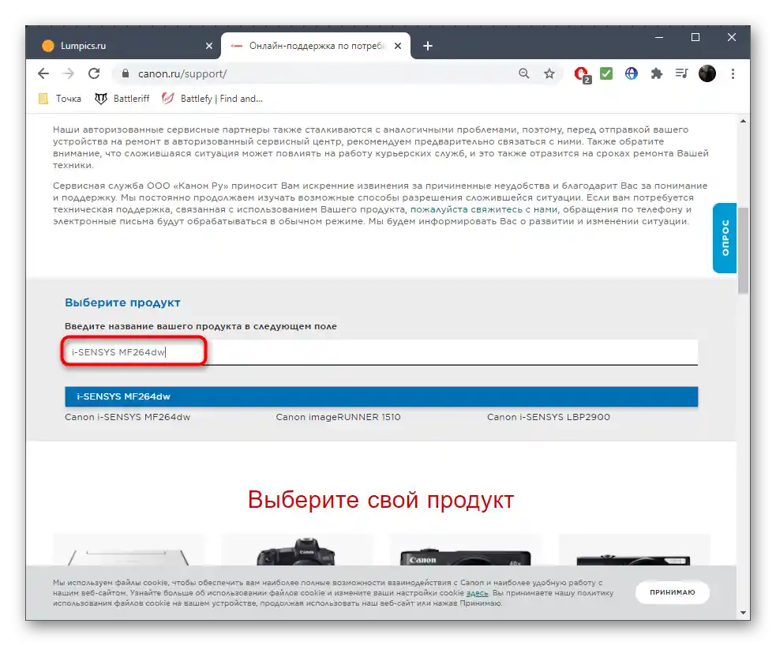Click the forward navigation arrow

coord(69,73)
